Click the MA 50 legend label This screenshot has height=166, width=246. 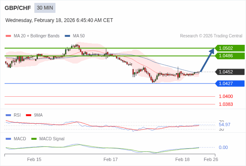pos(79,36)
